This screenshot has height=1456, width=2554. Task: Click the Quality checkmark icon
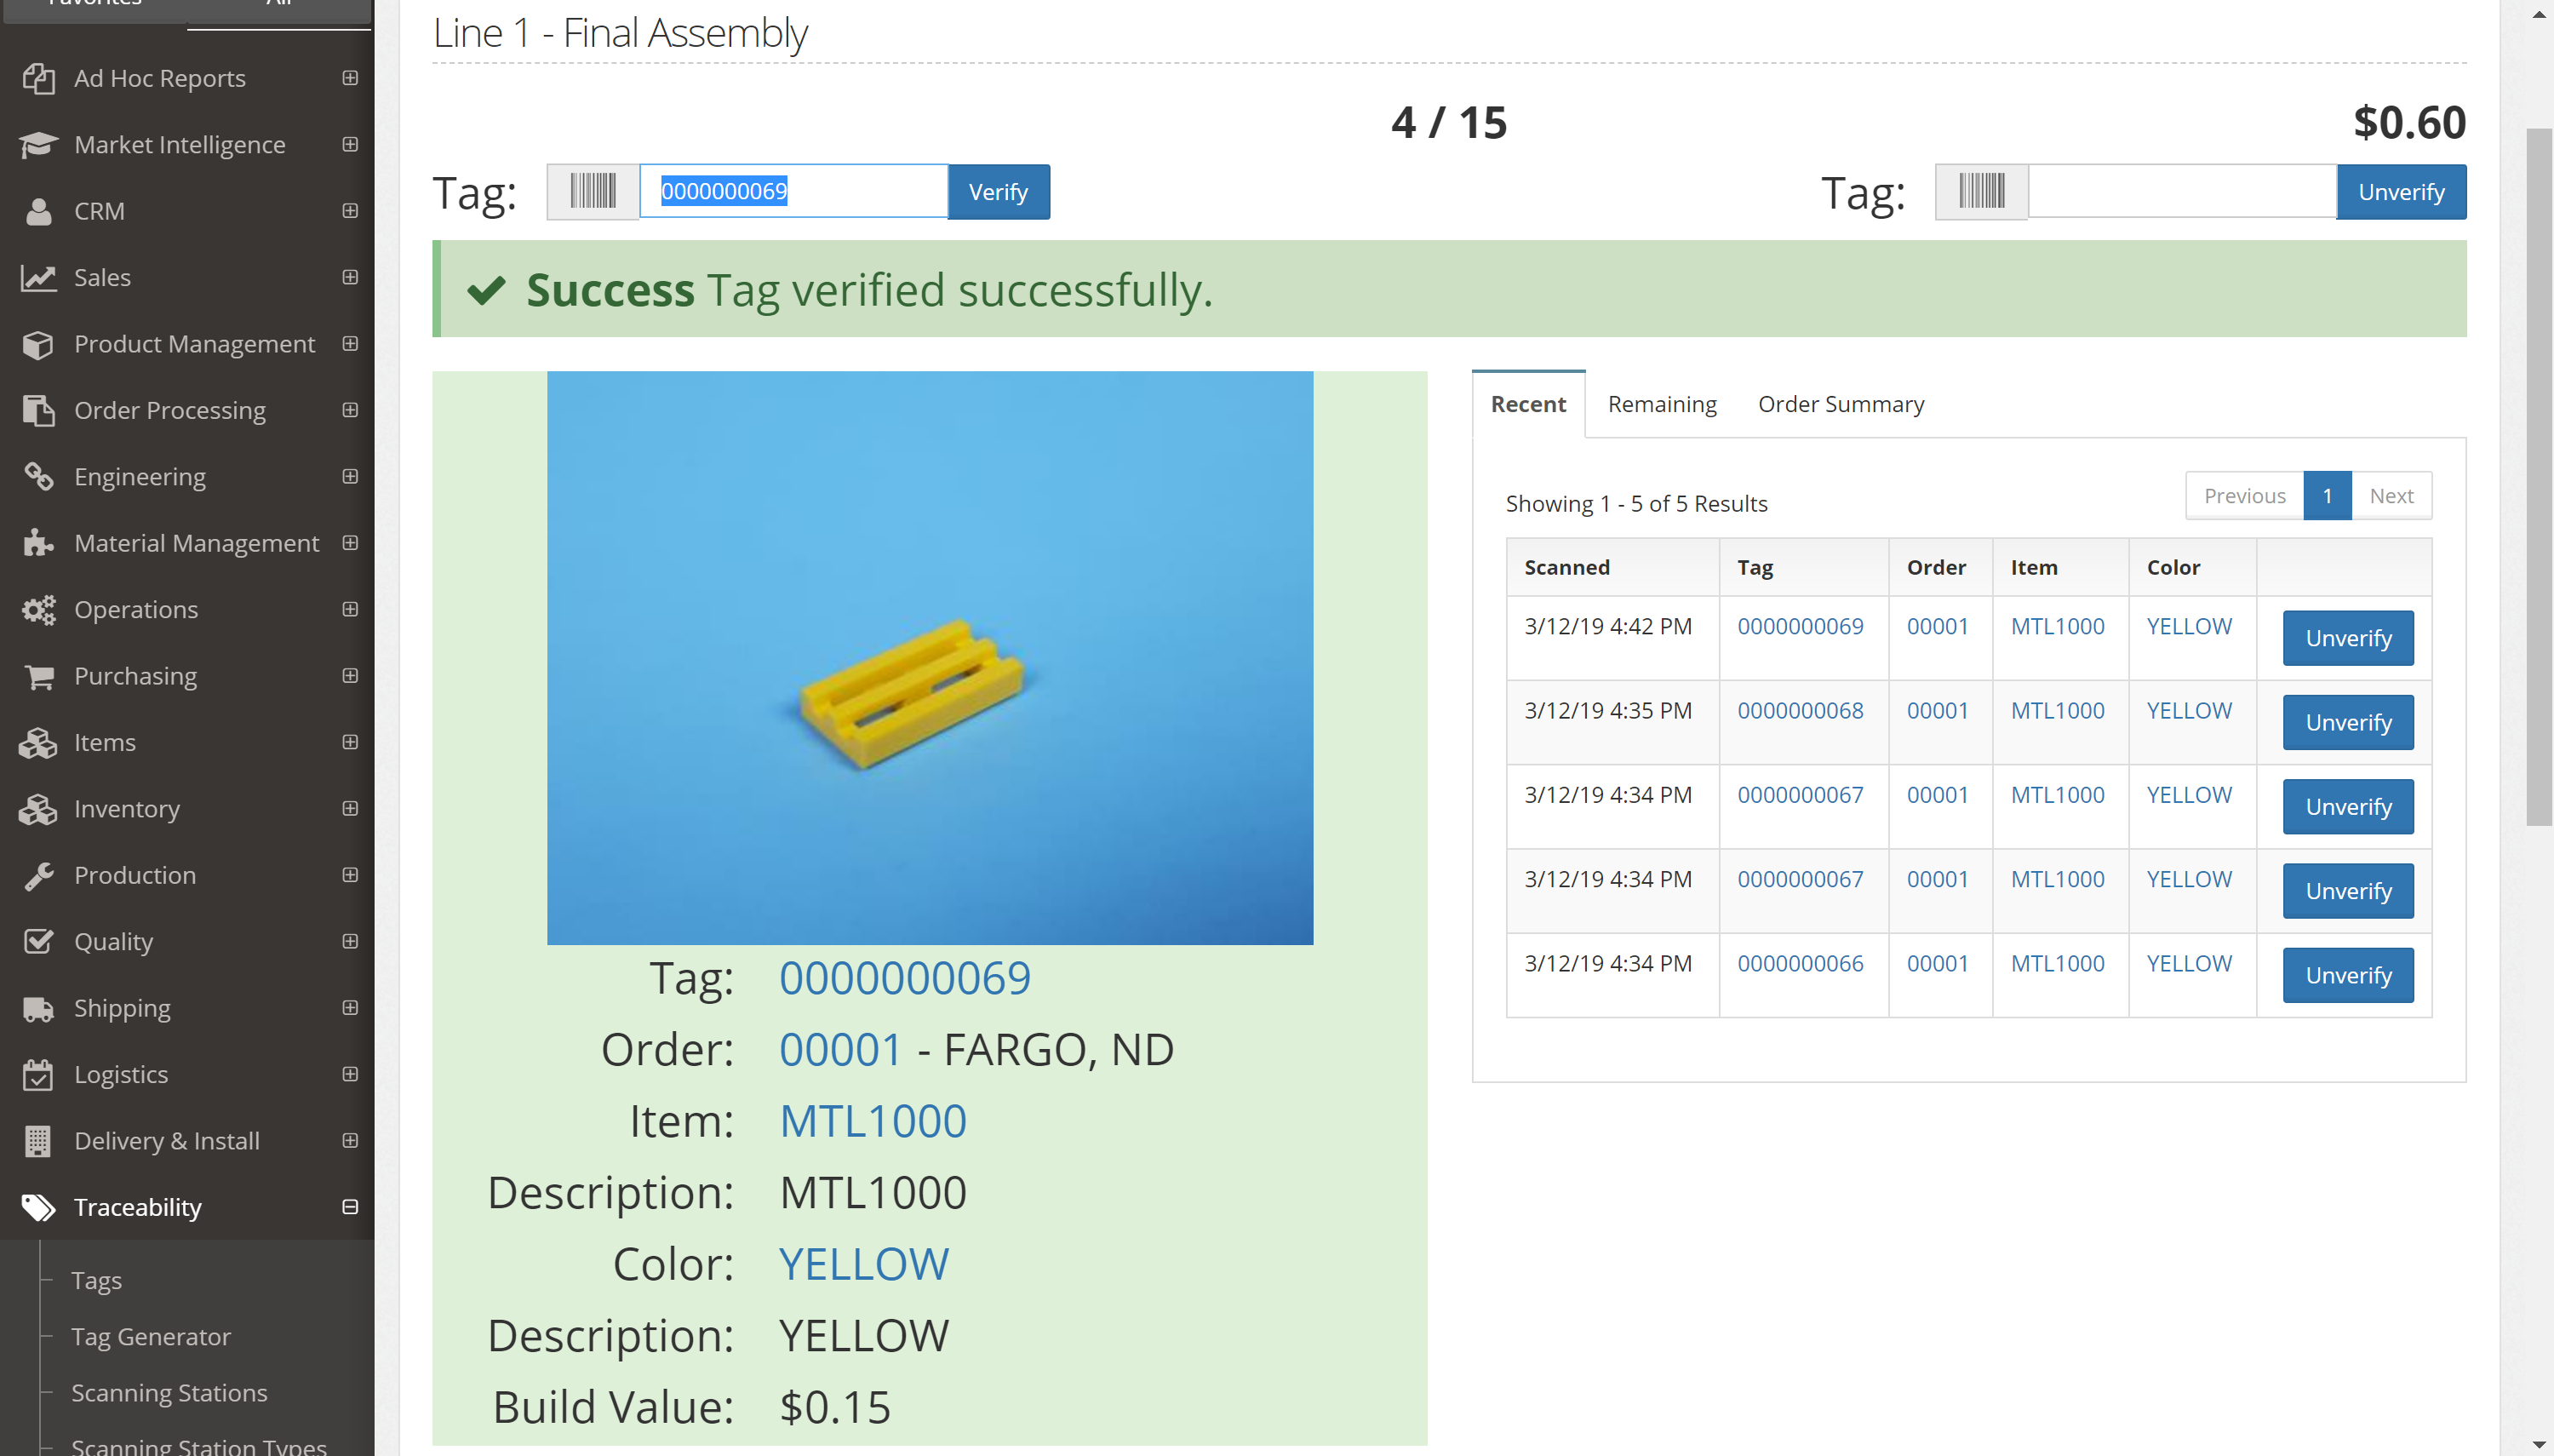38,941
